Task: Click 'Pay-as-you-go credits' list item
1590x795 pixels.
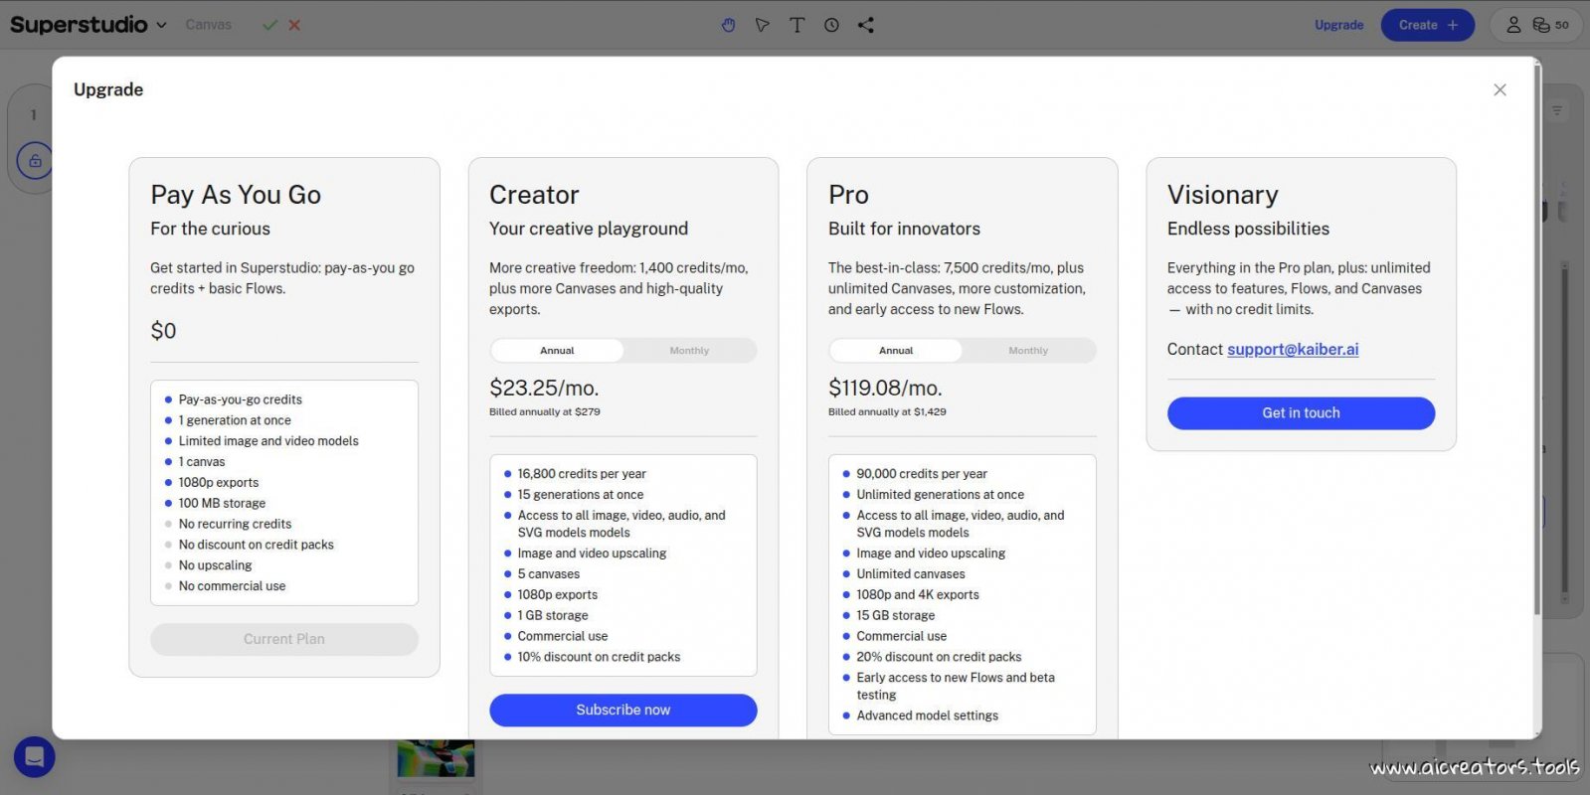Action: pyautogui.click(x=240, y=399)
